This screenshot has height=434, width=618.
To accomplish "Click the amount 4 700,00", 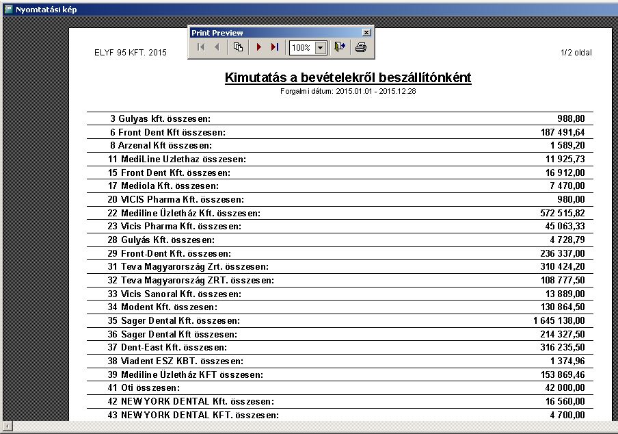I will pos(567,415).
